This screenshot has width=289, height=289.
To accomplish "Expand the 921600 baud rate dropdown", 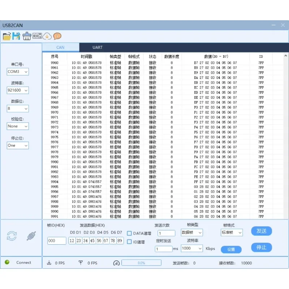I will [x=18, y=90].
